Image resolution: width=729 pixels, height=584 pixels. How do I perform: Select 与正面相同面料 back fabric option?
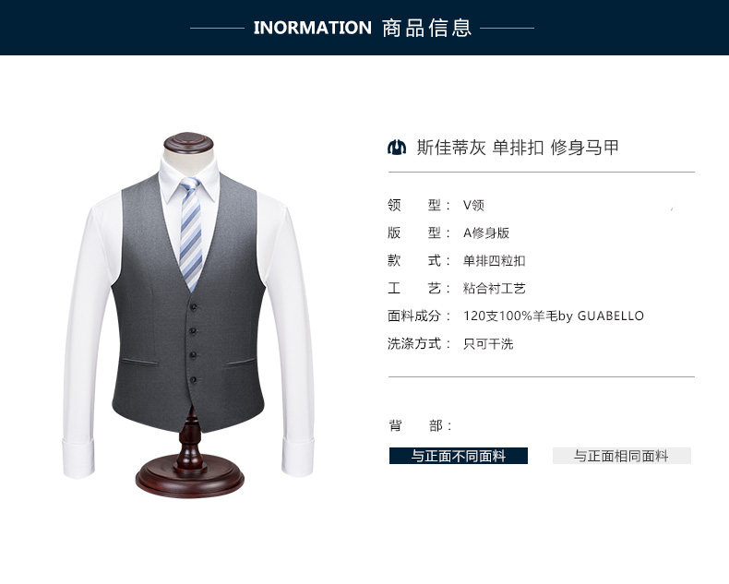[x=622, y=456]
